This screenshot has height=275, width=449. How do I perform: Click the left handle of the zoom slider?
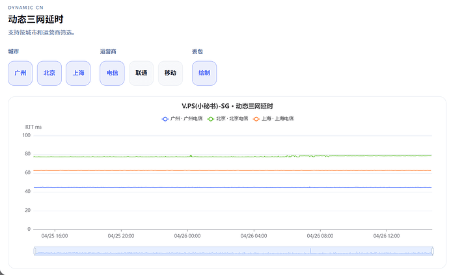pyautogui.click(x=34, y=251)
